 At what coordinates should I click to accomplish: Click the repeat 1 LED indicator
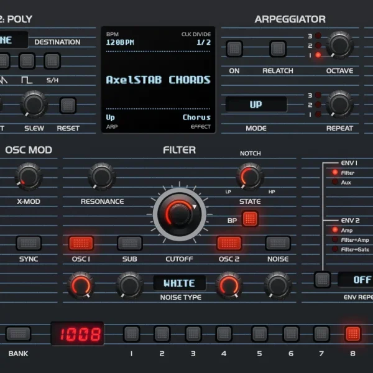[x=318, y=114]
